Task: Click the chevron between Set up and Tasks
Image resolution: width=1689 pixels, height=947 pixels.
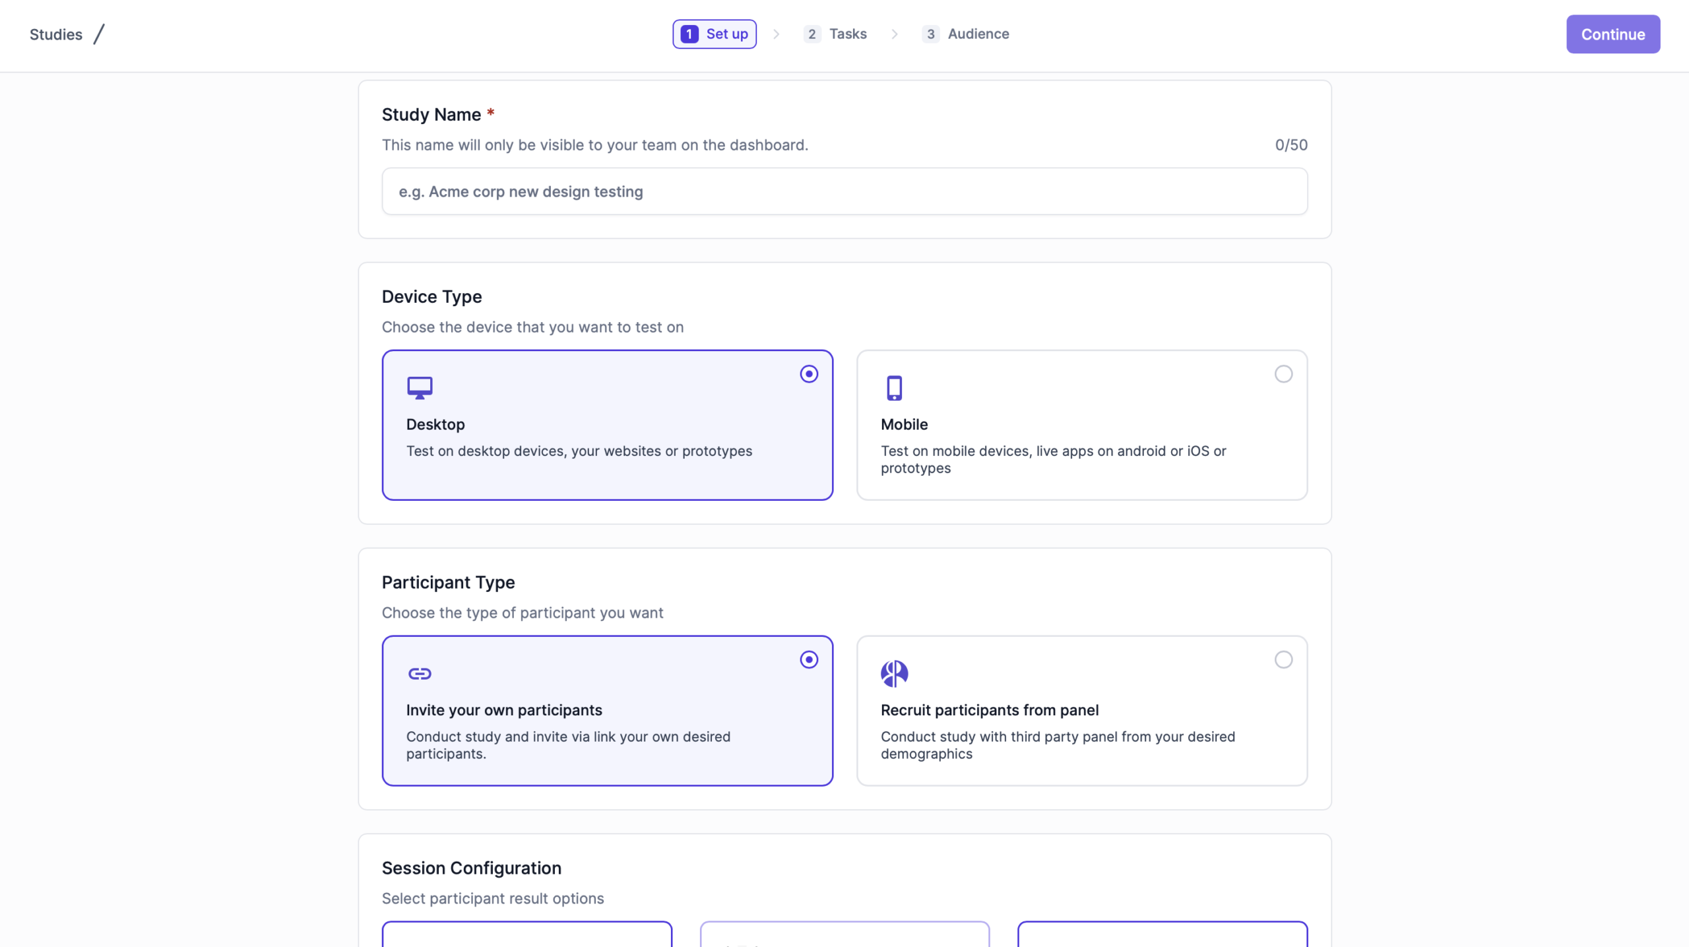Action: click(x=777, y=34)
